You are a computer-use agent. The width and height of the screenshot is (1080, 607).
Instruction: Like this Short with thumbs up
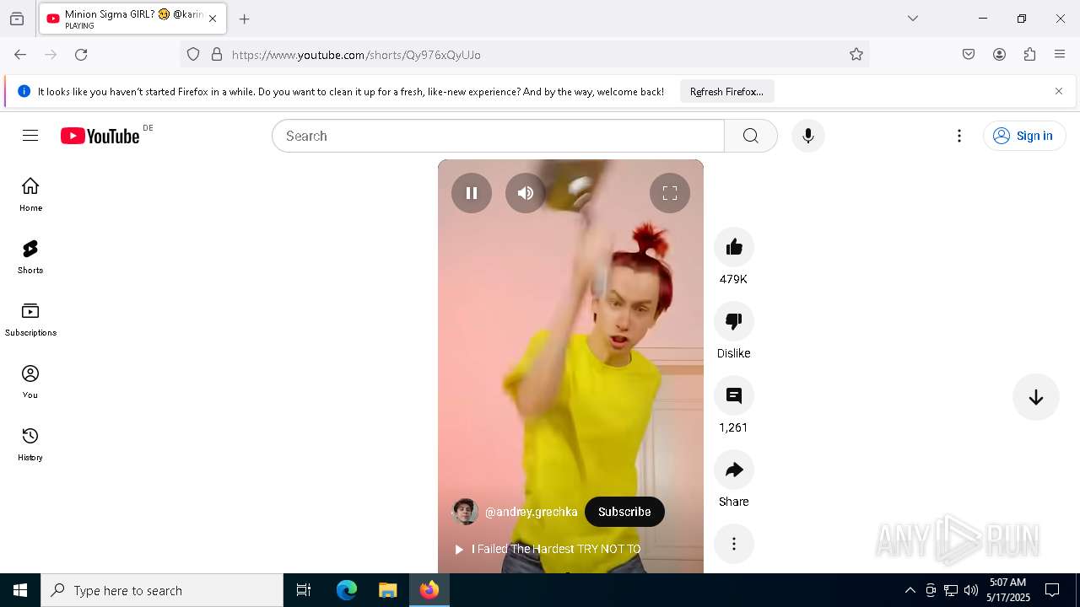(734, 247)
